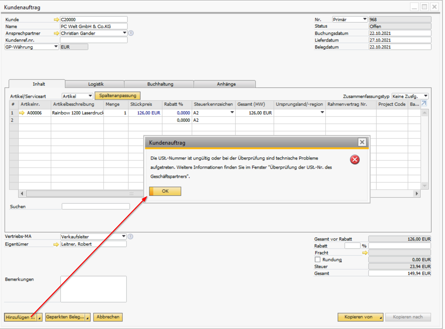Viewport: 445px width, 329px height.
Task: Open the Fracht link arrow
Action: (365, 253)
